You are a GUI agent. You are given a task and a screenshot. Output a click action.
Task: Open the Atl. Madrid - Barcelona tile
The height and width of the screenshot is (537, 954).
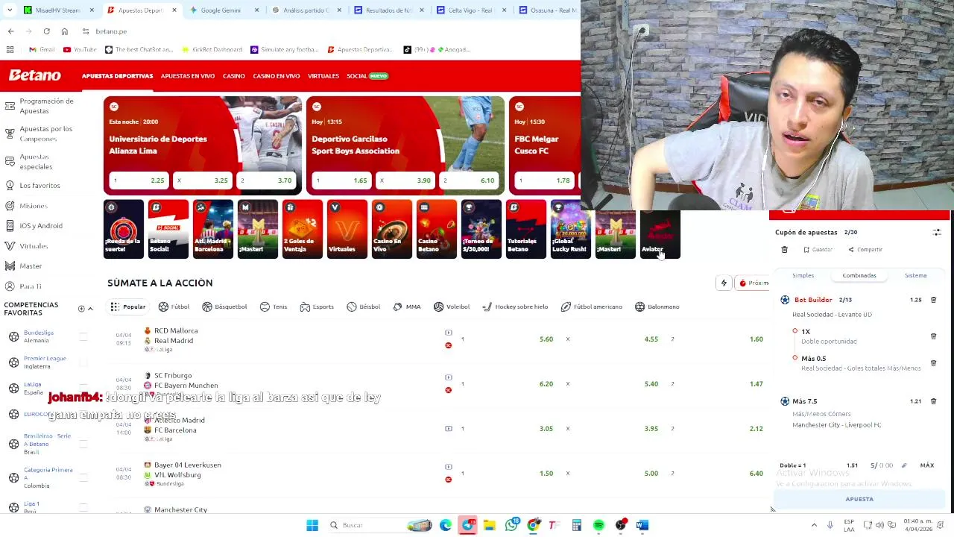[x=212, y=229]
